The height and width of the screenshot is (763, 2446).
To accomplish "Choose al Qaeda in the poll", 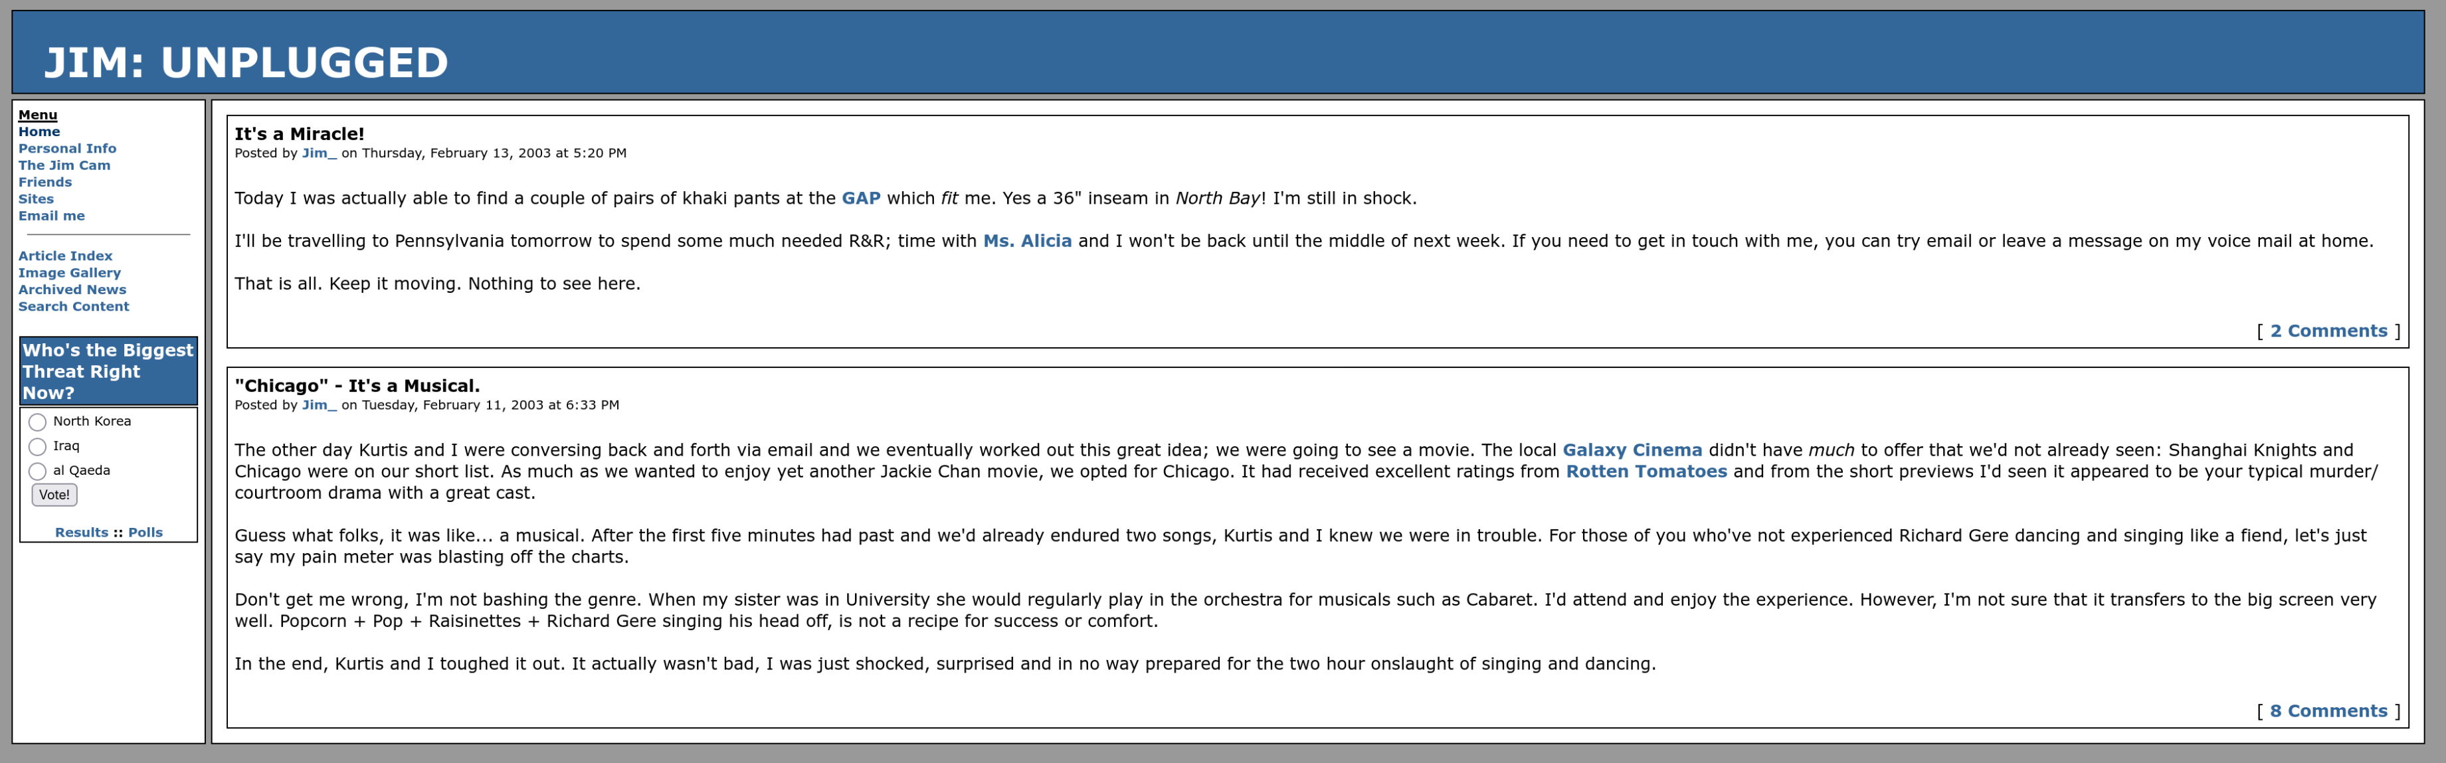I will coord(38,471).
